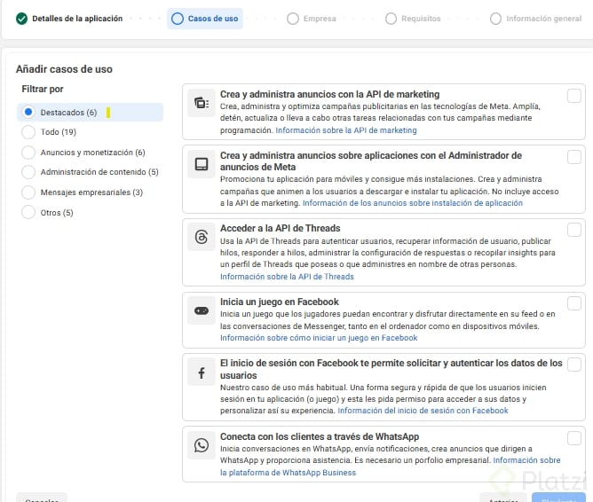Image resolution: width=593 pixels, height=502 pixels.
Task: Check the marketing API use case box
Action: tap(574, 96)
